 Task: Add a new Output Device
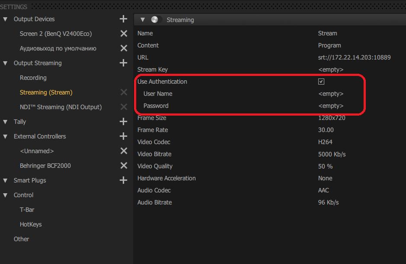[123, 19]
